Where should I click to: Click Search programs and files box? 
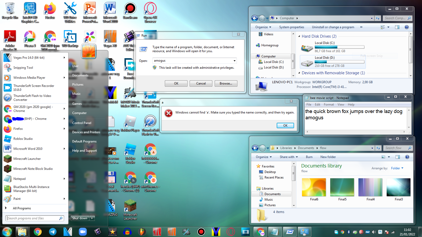click(x=35, y=218)
